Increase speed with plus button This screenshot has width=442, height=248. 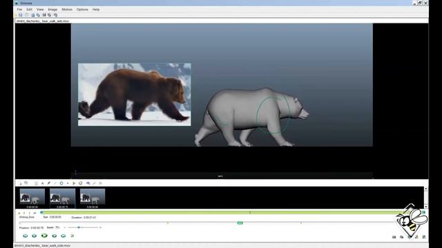(100, 227)
